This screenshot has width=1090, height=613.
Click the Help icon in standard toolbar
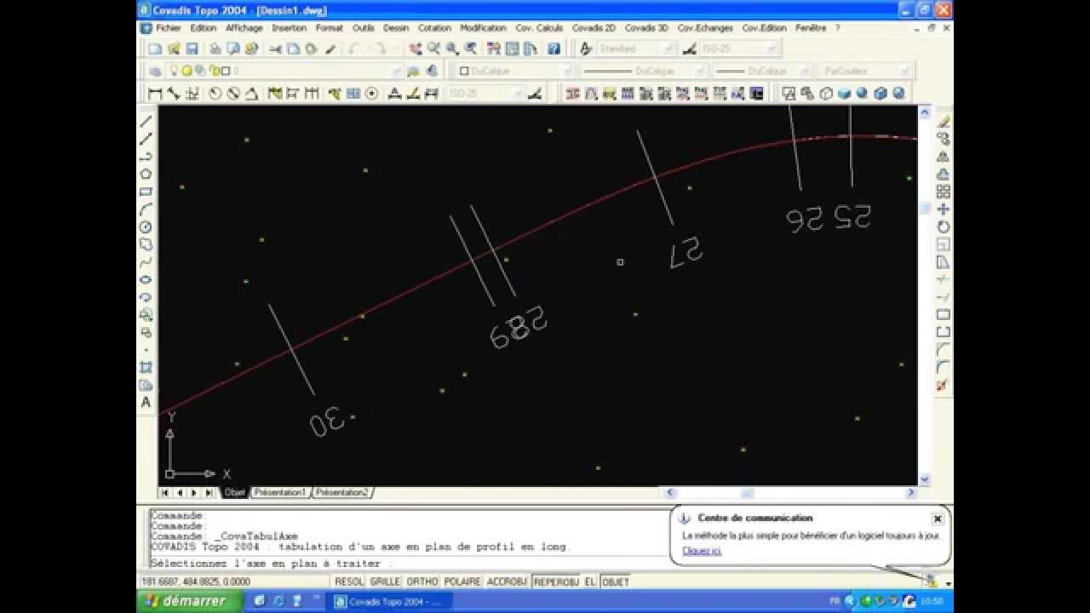tap(554, 49)
